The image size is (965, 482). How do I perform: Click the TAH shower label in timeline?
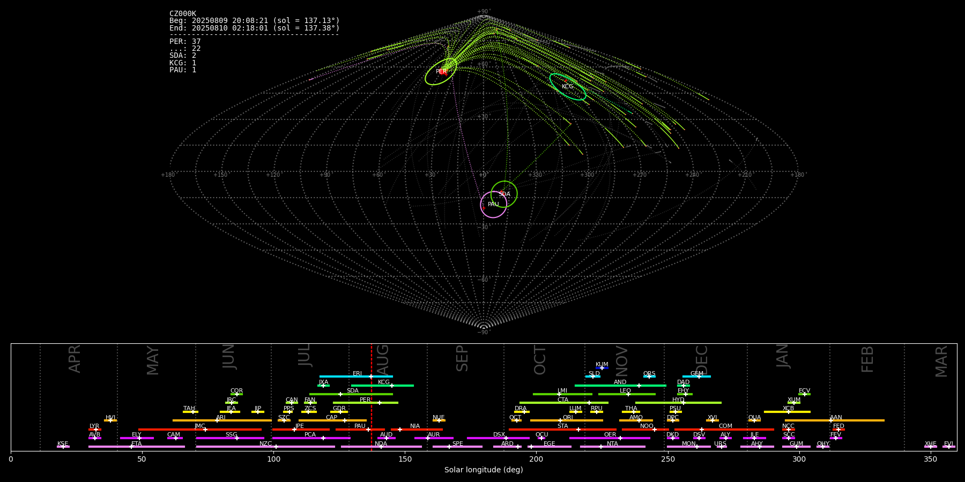(189, 409)
